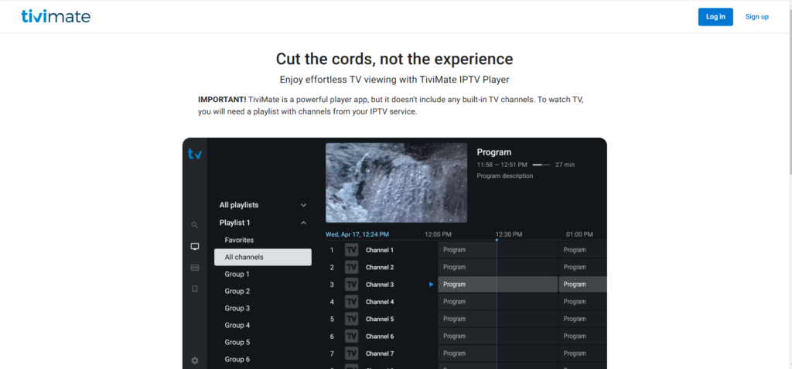Click the TV logo icon for Channel 4
This screenshot has width=792, height=369.
(352, 302)
